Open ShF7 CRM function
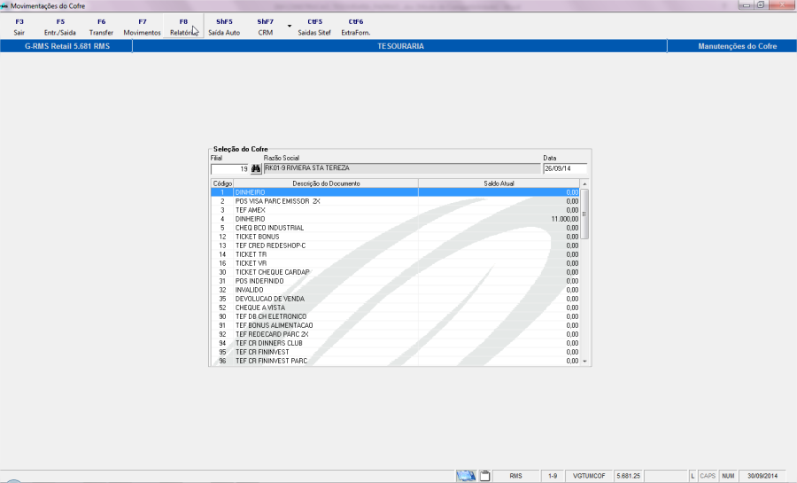The width and height of the screenshot is (797, 483). [266, 27]
